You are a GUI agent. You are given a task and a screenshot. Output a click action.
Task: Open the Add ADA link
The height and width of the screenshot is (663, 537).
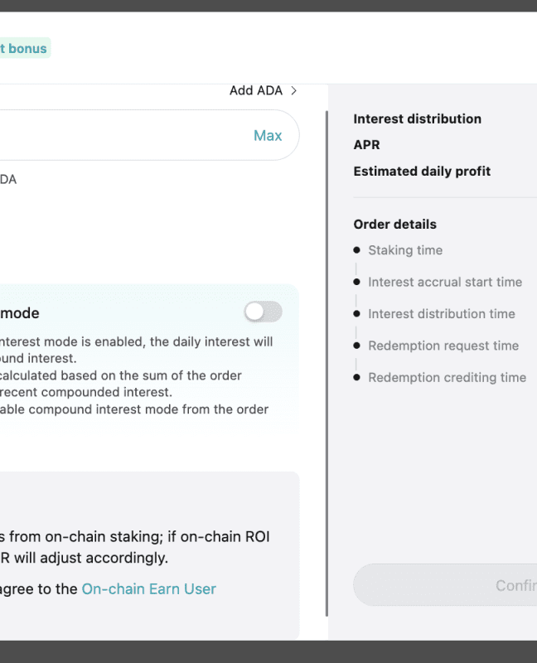click(x=256, y=90)
